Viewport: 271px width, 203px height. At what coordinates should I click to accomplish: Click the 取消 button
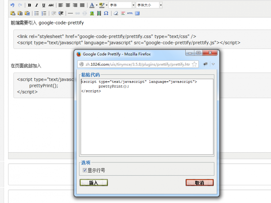click(x=200, y=183)
